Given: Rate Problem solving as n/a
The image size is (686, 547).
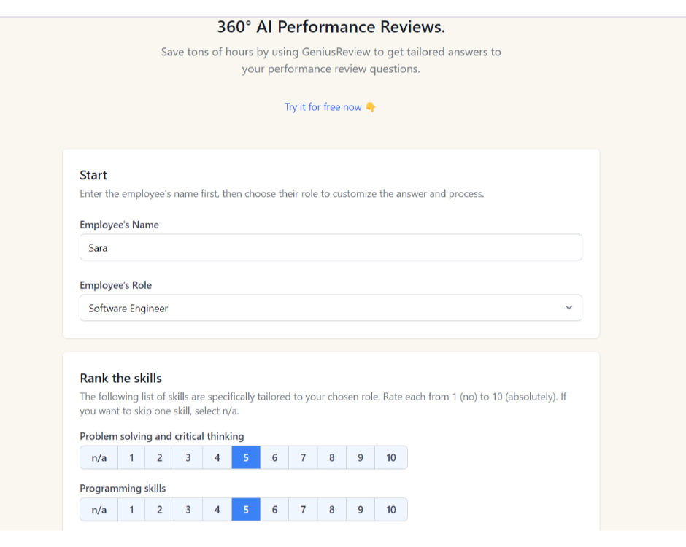Looking at the screenshot, I should [x=99, y=457].
